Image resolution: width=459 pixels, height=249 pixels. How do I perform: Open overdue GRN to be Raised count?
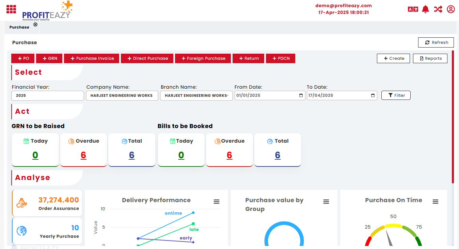coord(83,155)
